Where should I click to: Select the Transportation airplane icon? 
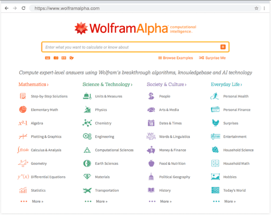pyautogui.click(x=87, y=190)
